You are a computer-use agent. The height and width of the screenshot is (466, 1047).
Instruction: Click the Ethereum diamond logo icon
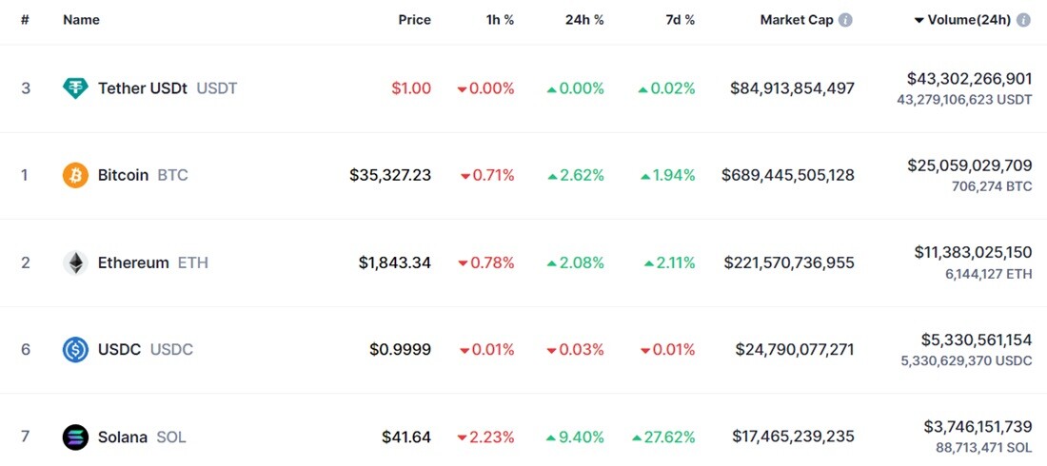pos(75,263)
